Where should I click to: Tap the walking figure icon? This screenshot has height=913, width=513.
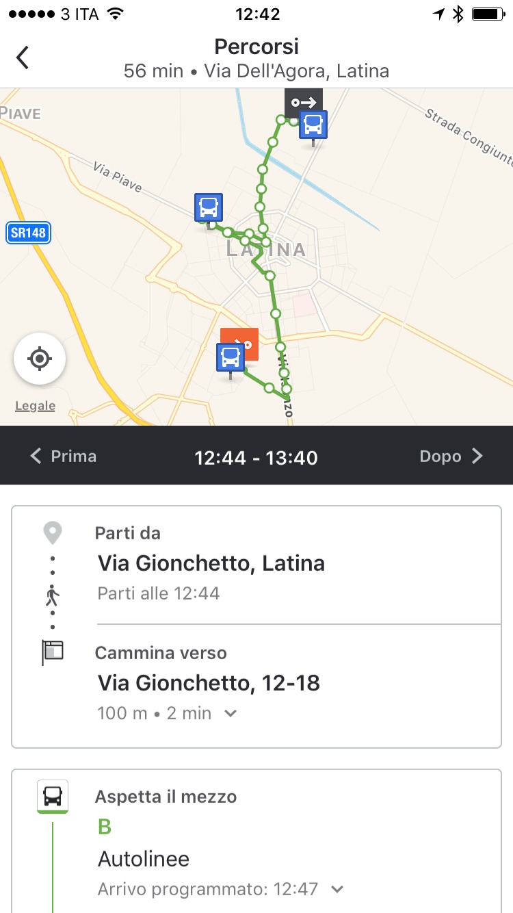coord(53,595)
